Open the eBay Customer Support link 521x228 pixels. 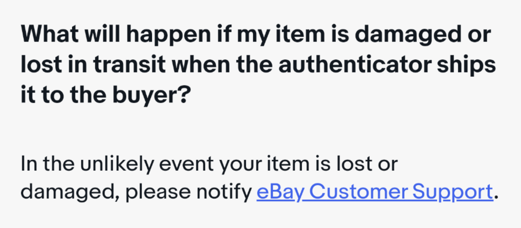tap(375, 192)
